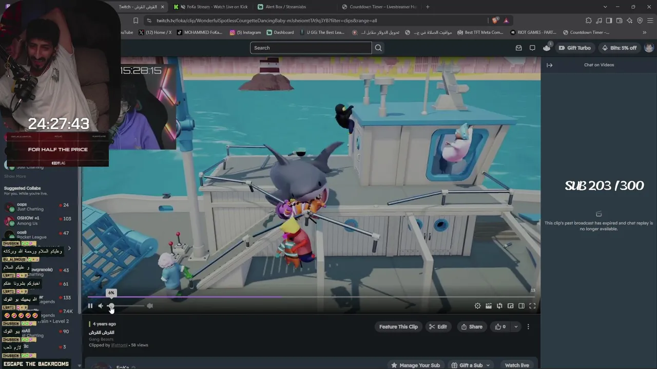Click the Bits: 5% off button

(x=619, y=48)
